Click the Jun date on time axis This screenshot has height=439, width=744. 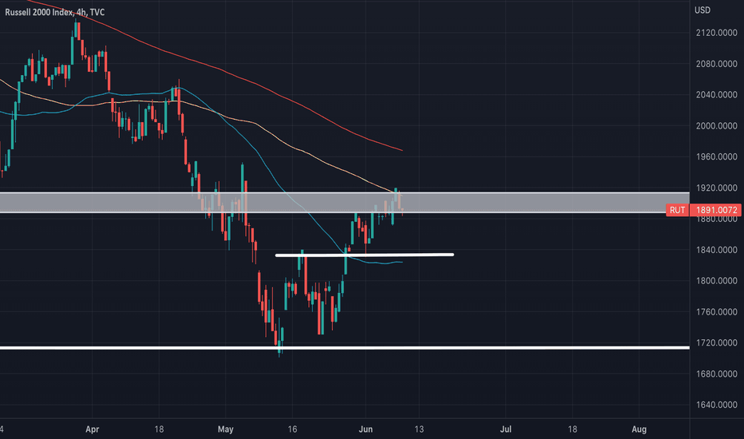(366, 429)
